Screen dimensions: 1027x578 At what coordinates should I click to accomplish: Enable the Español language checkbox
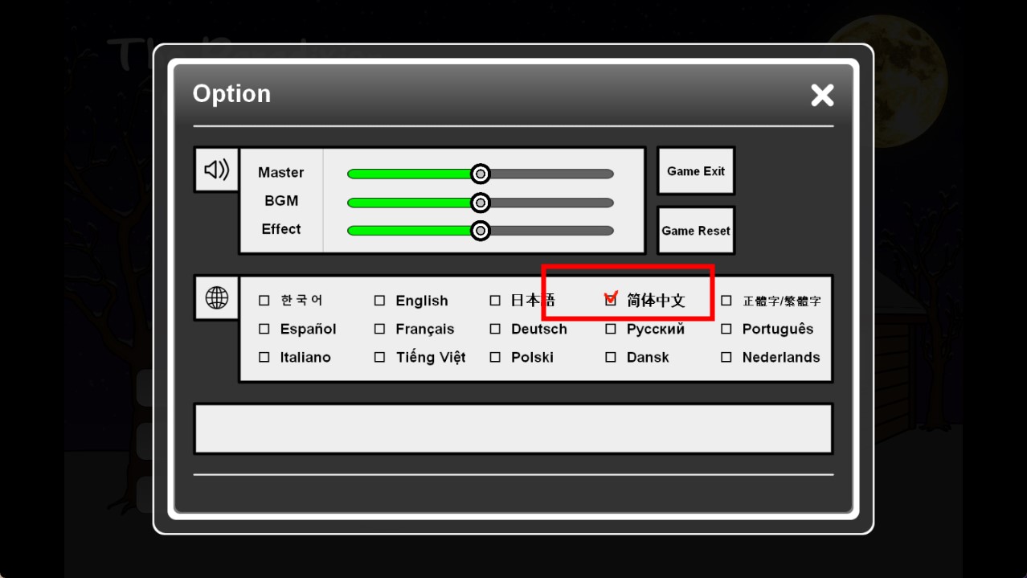pyautogui.click(x=264, y=329)
